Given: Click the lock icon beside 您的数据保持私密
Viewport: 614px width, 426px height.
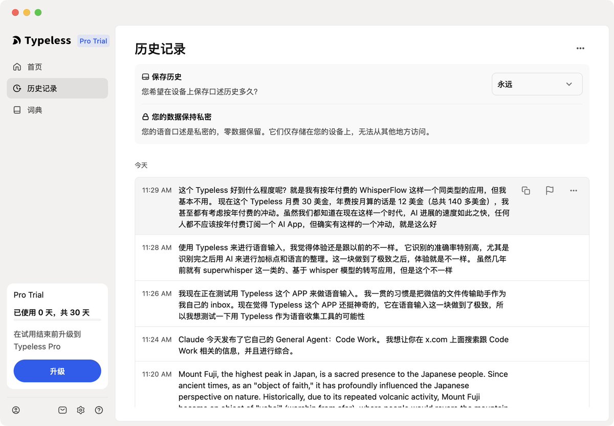Looking at the screenshot, I should (x=145, y=117).
